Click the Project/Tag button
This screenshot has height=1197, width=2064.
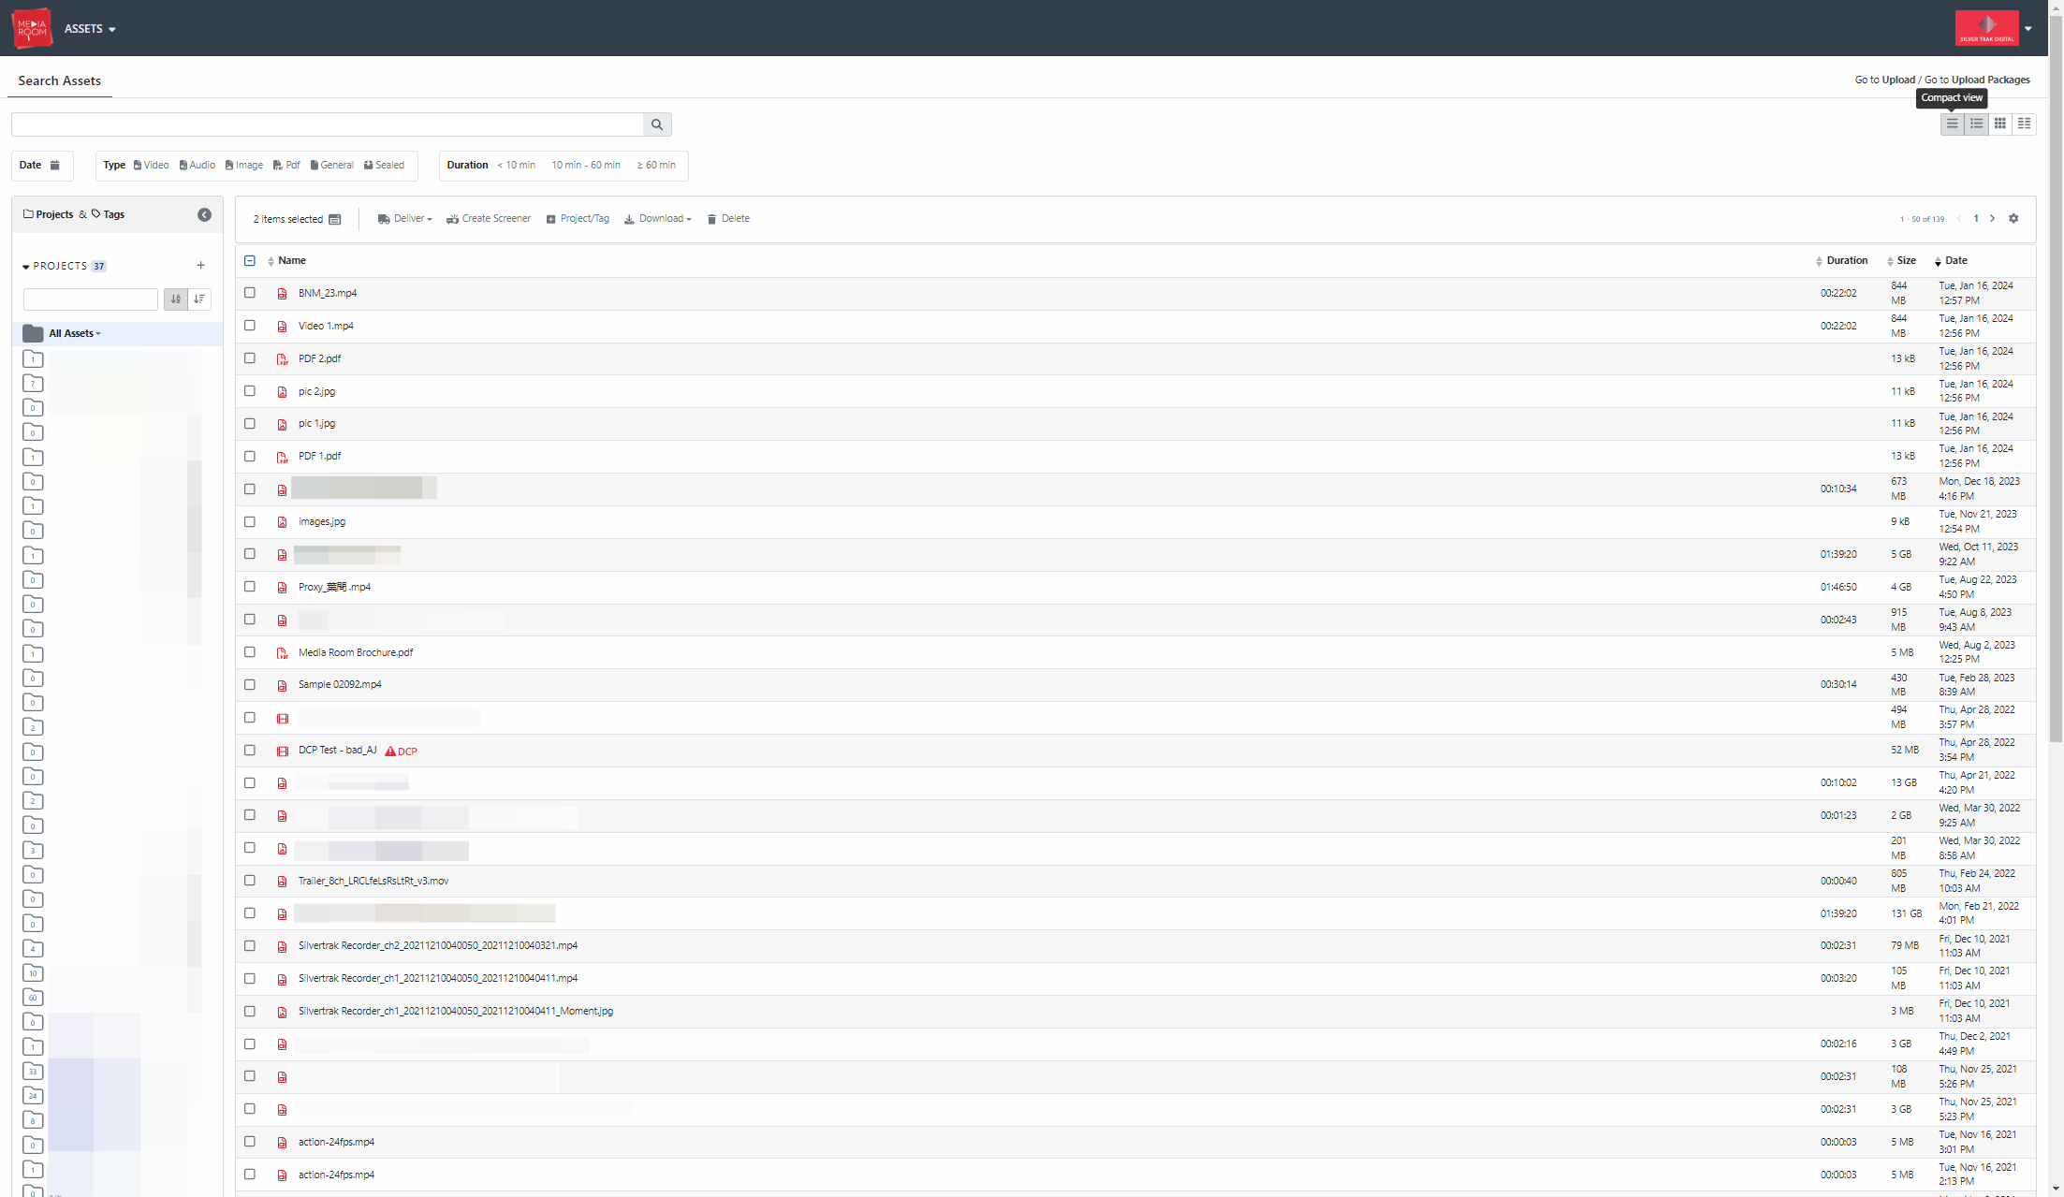coord(578,219)
